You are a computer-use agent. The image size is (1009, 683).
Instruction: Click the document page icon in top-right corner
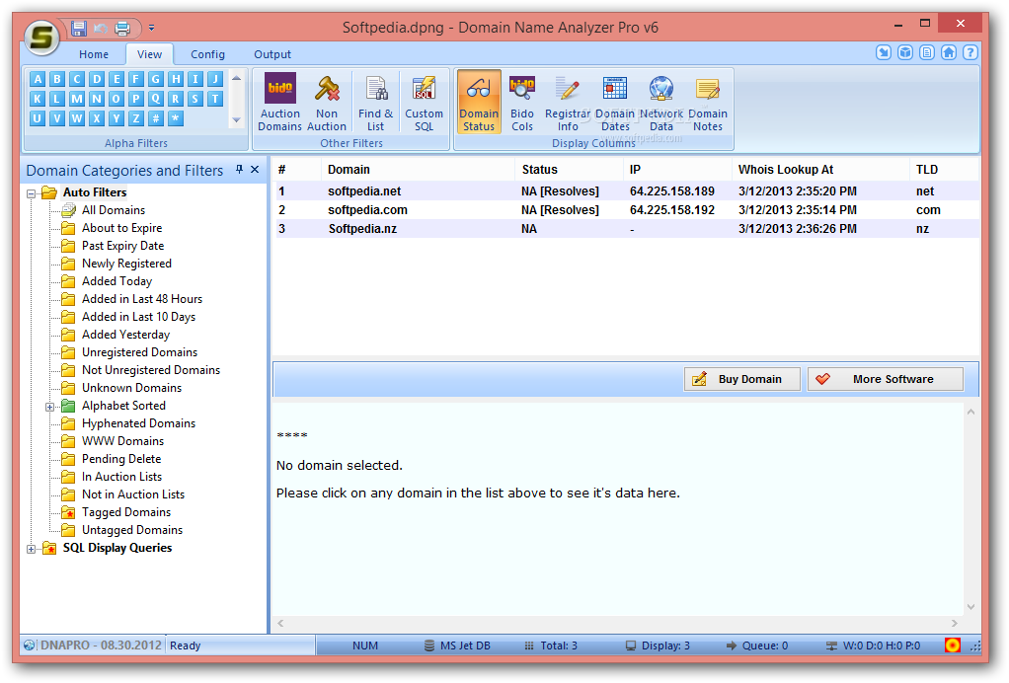click(x=927, y=52)
